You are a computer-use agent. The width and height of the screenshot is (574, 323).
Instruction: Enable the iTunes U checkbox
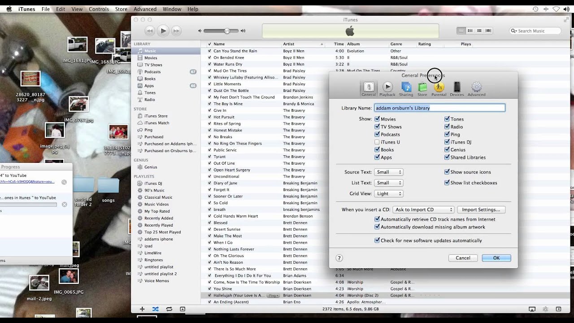377,142
